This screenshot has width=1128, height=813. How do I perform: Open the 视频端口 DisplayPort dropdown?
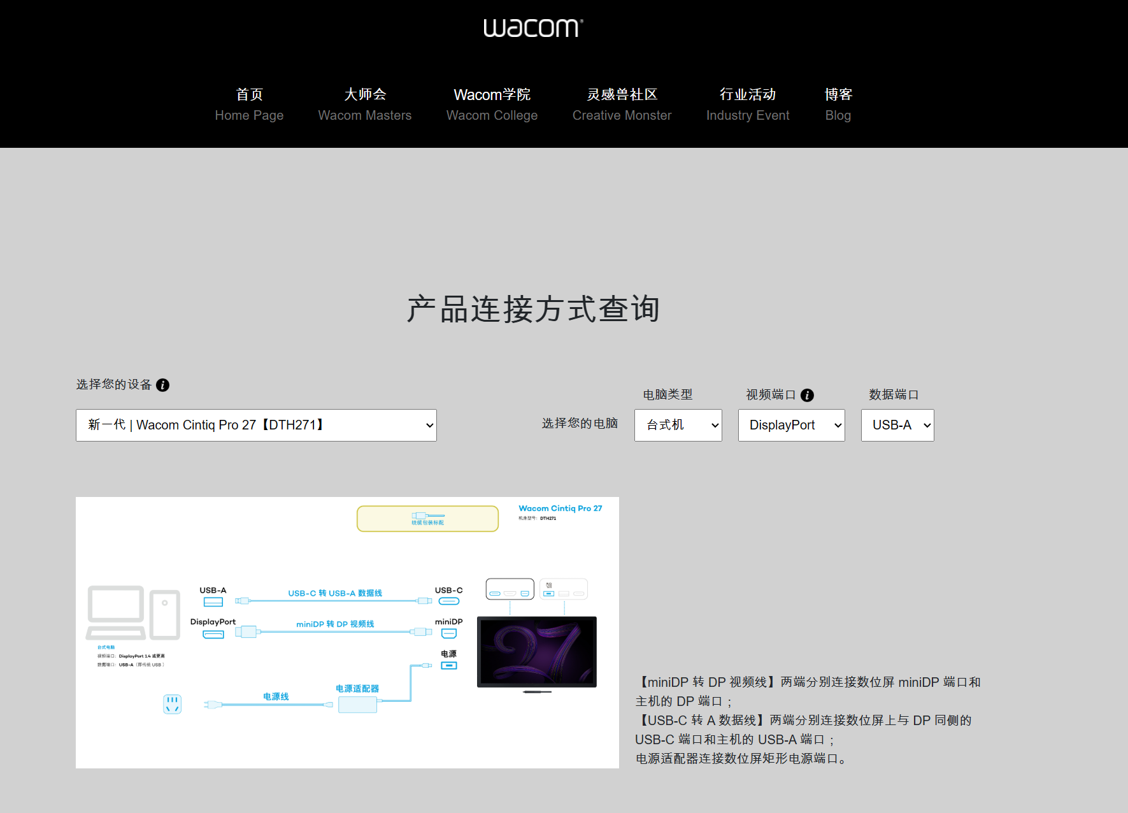(x=792, y=425)
